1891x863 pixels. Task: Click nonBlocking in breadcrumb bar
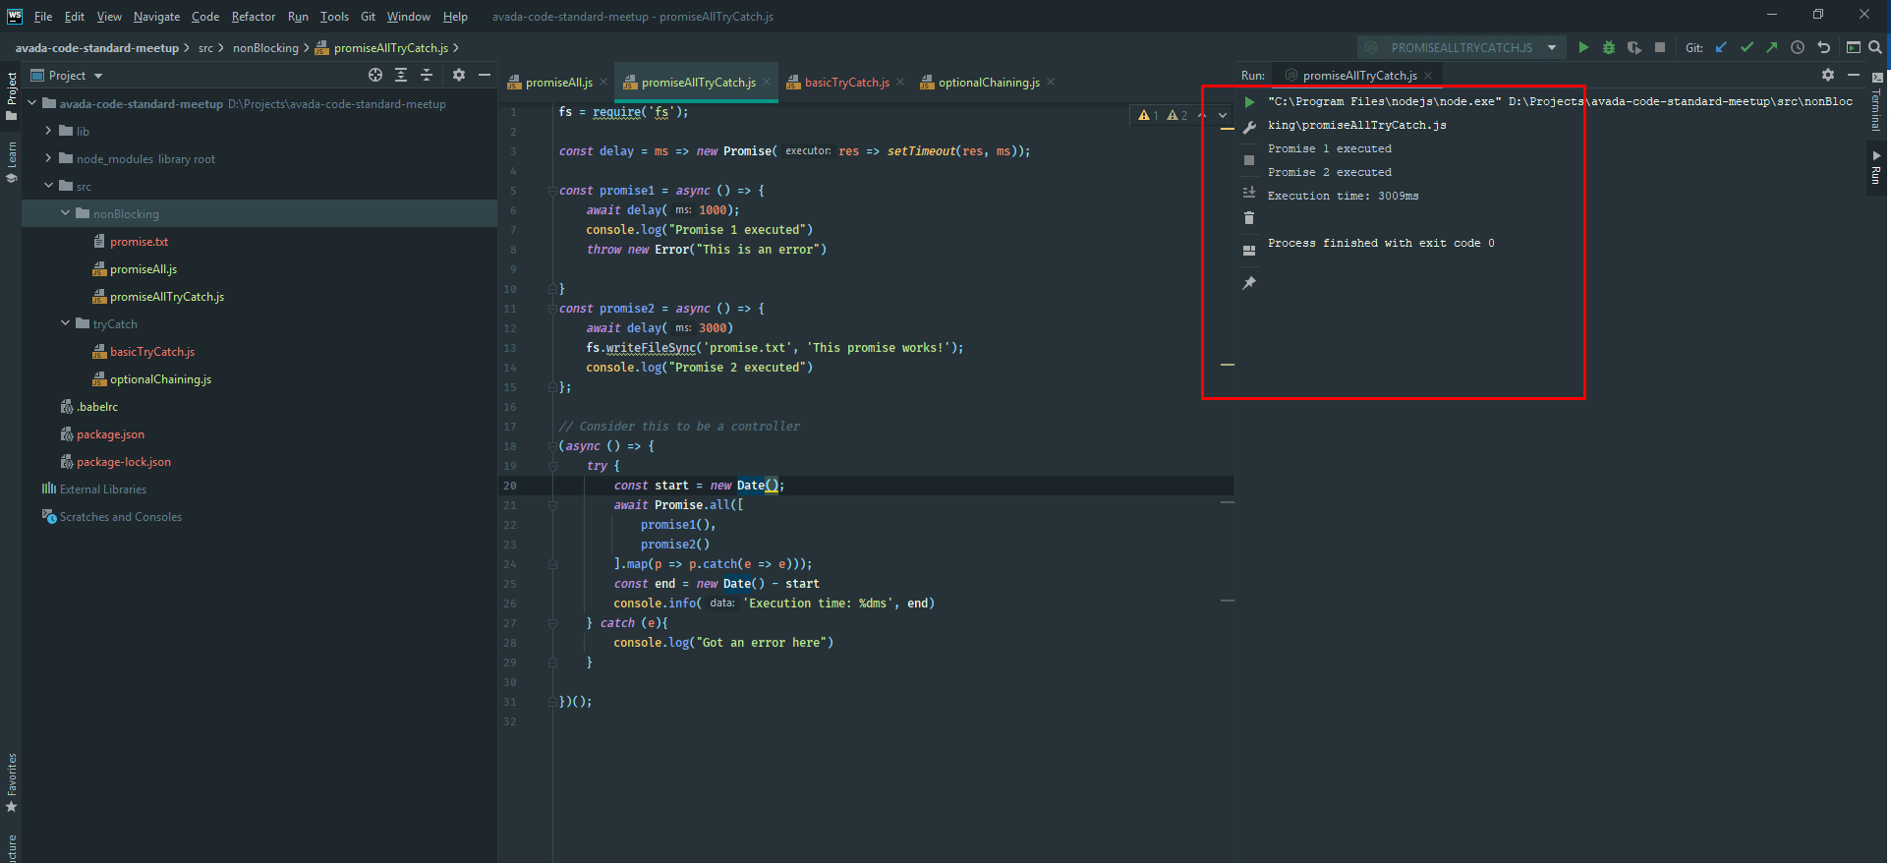(x=265, y=48)
